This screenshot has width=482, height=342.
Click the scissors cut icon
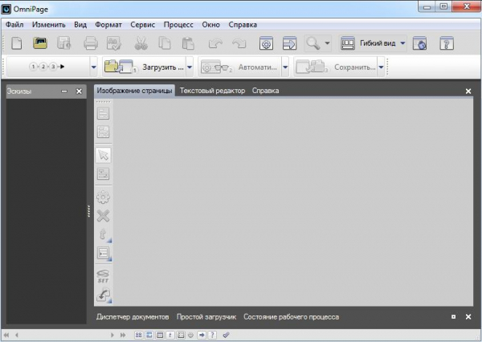pos(141,43)
